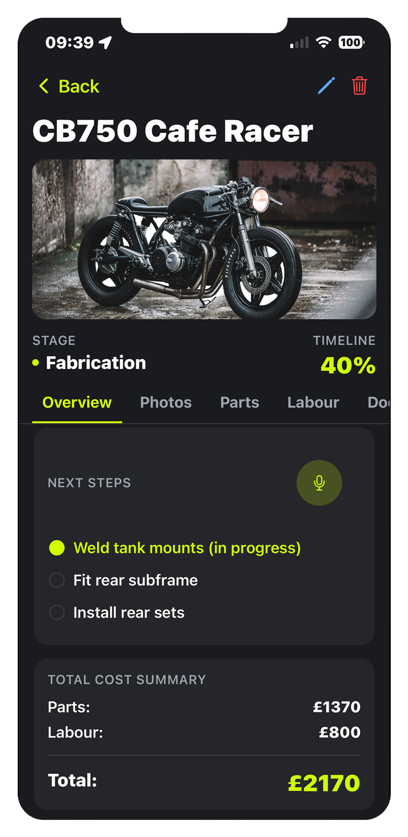
Task: Tap the cellular signal bars icon
Action: [299, 42]
